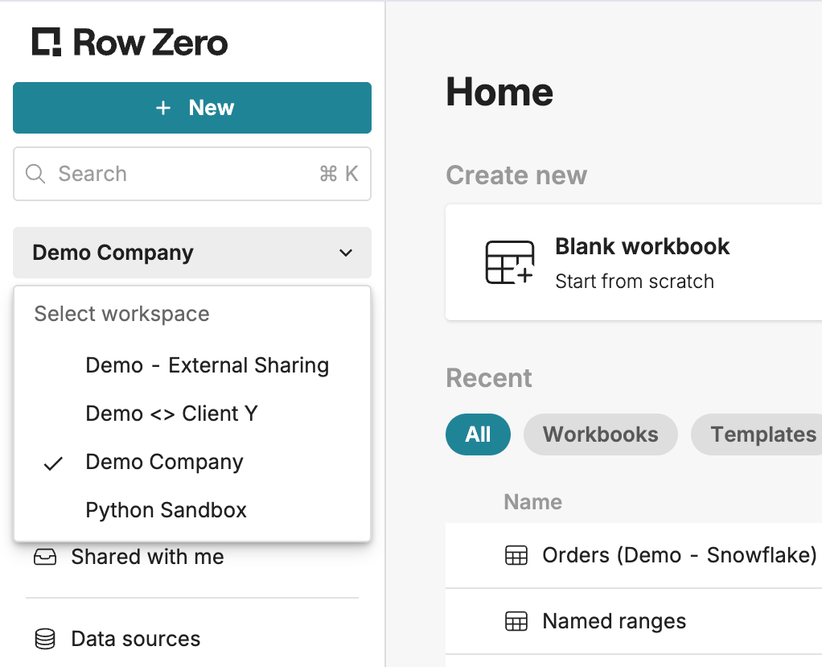822x667 pixels.
Task: Create a new item with New button
Action: 192,108
